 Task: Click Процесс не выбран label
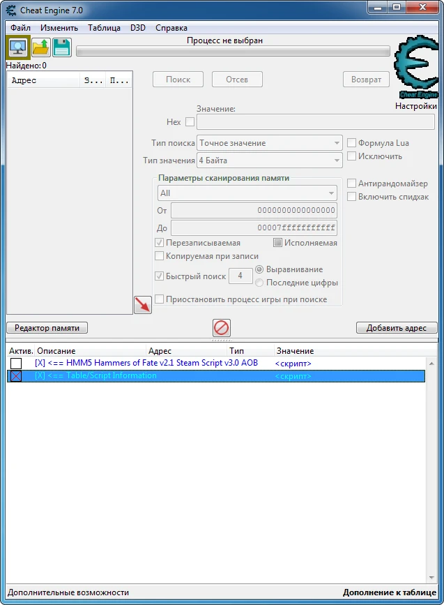tap(224, 40)
